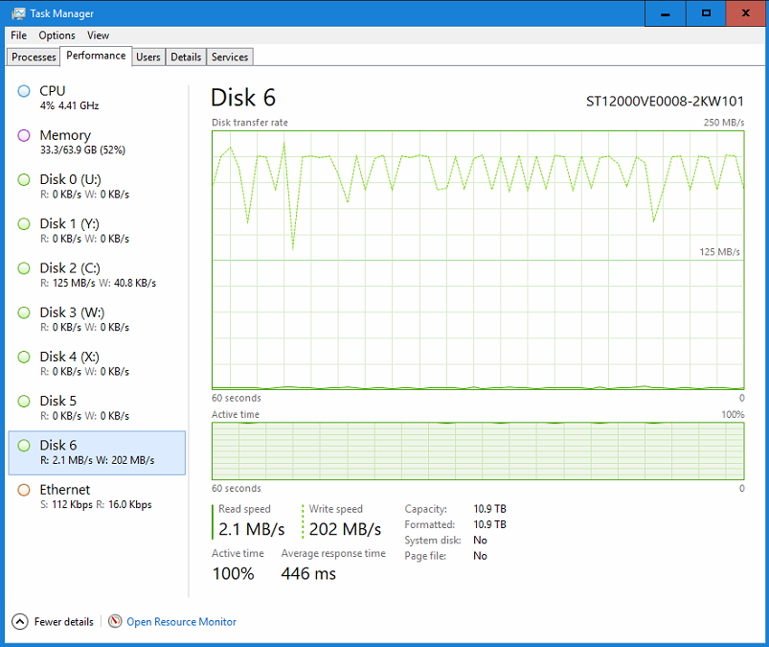Select Disk 5 in sidebar

click(97, 408)
